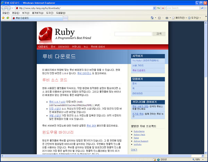Expand the Home button dropdown arrow
The height and width of the screenshot is (162, 208).
(x=155, y=18)
